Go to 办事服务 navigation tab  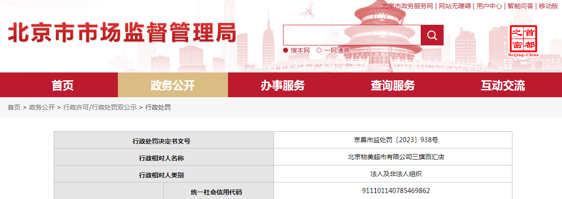283,85
